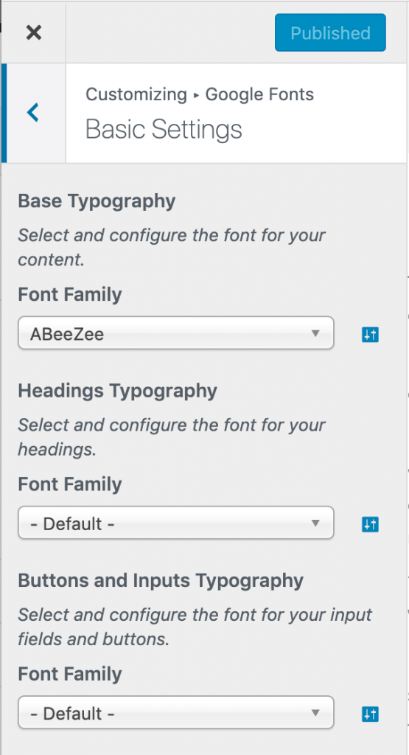The width and height of the screenshot is (409, 755).
Task: Click the blue Published button
Action: (330, 32)
